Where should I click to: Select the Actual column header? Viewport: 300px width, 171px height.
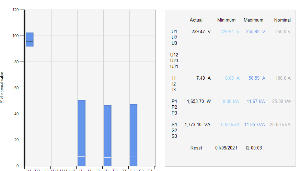click(x=196, y=20)
